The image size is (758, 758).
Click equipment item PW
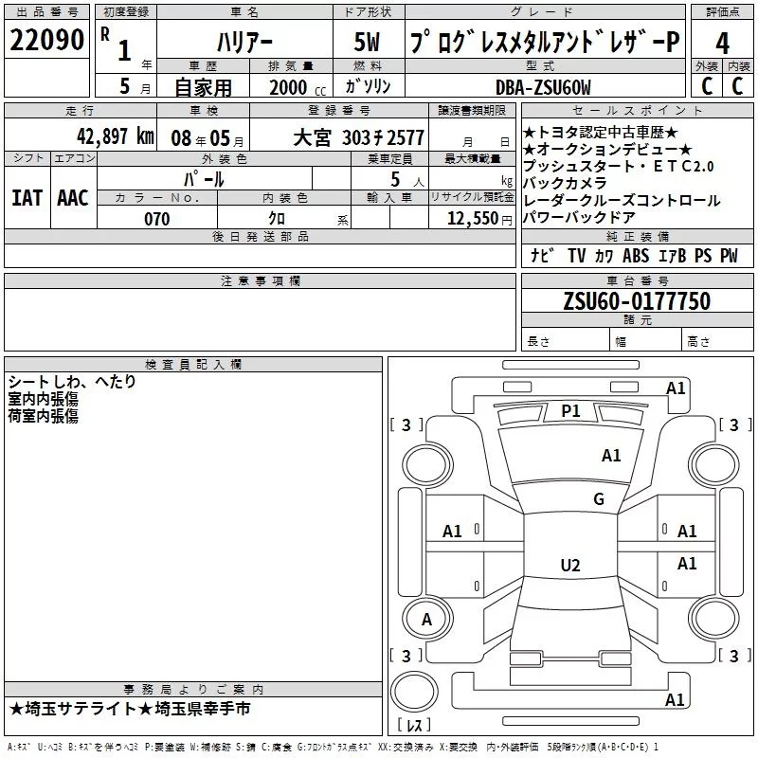coord(729,255)
